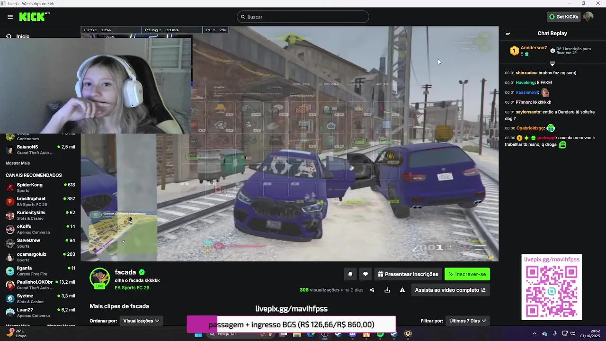606x341 pixels.
Task: Click oKoffo channel avatar
Action: pos(10,229)
